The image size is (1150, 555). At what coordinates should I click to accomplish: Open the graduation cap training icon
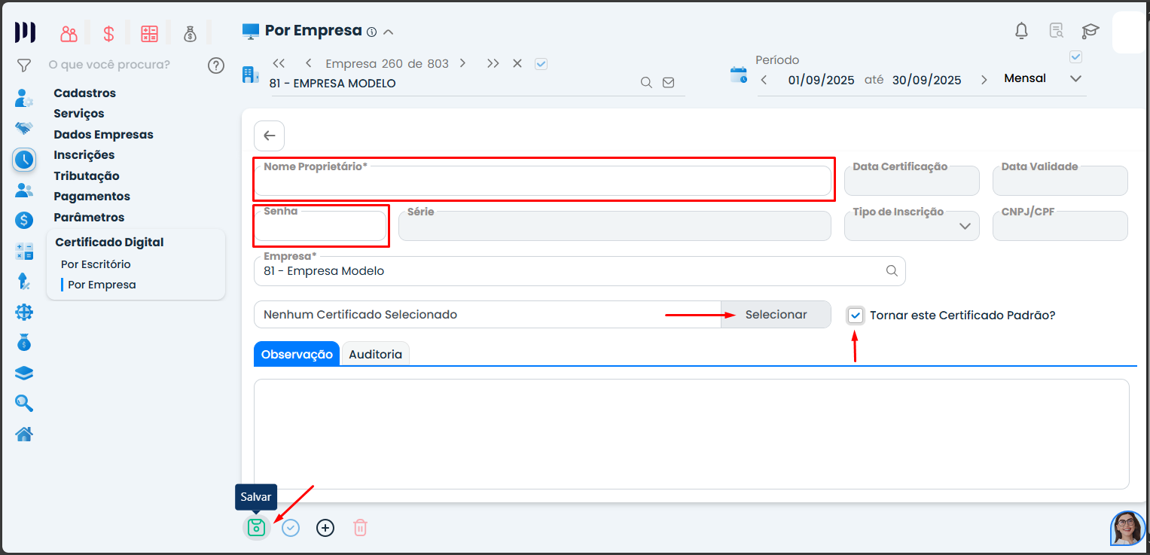1091,31
